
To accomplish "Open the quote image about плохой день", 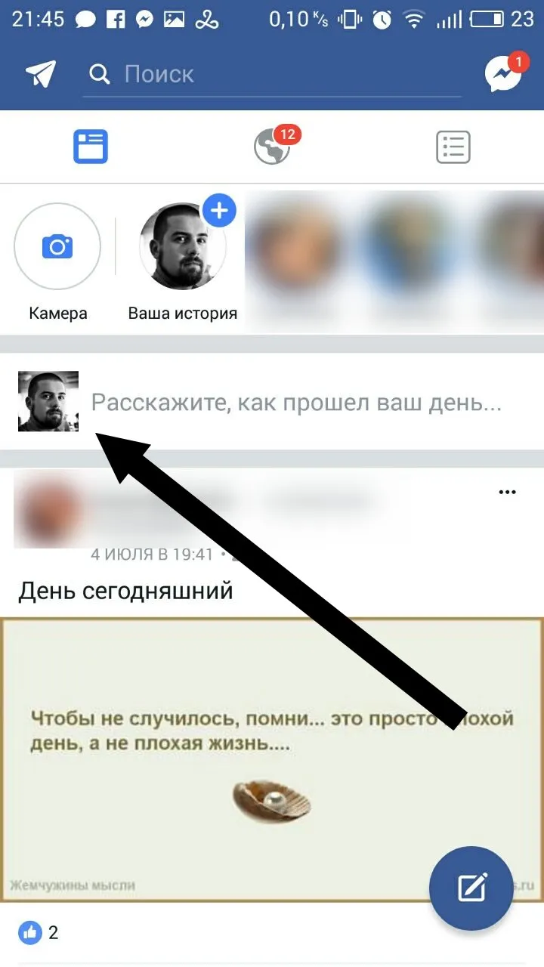I will (272, 759).
